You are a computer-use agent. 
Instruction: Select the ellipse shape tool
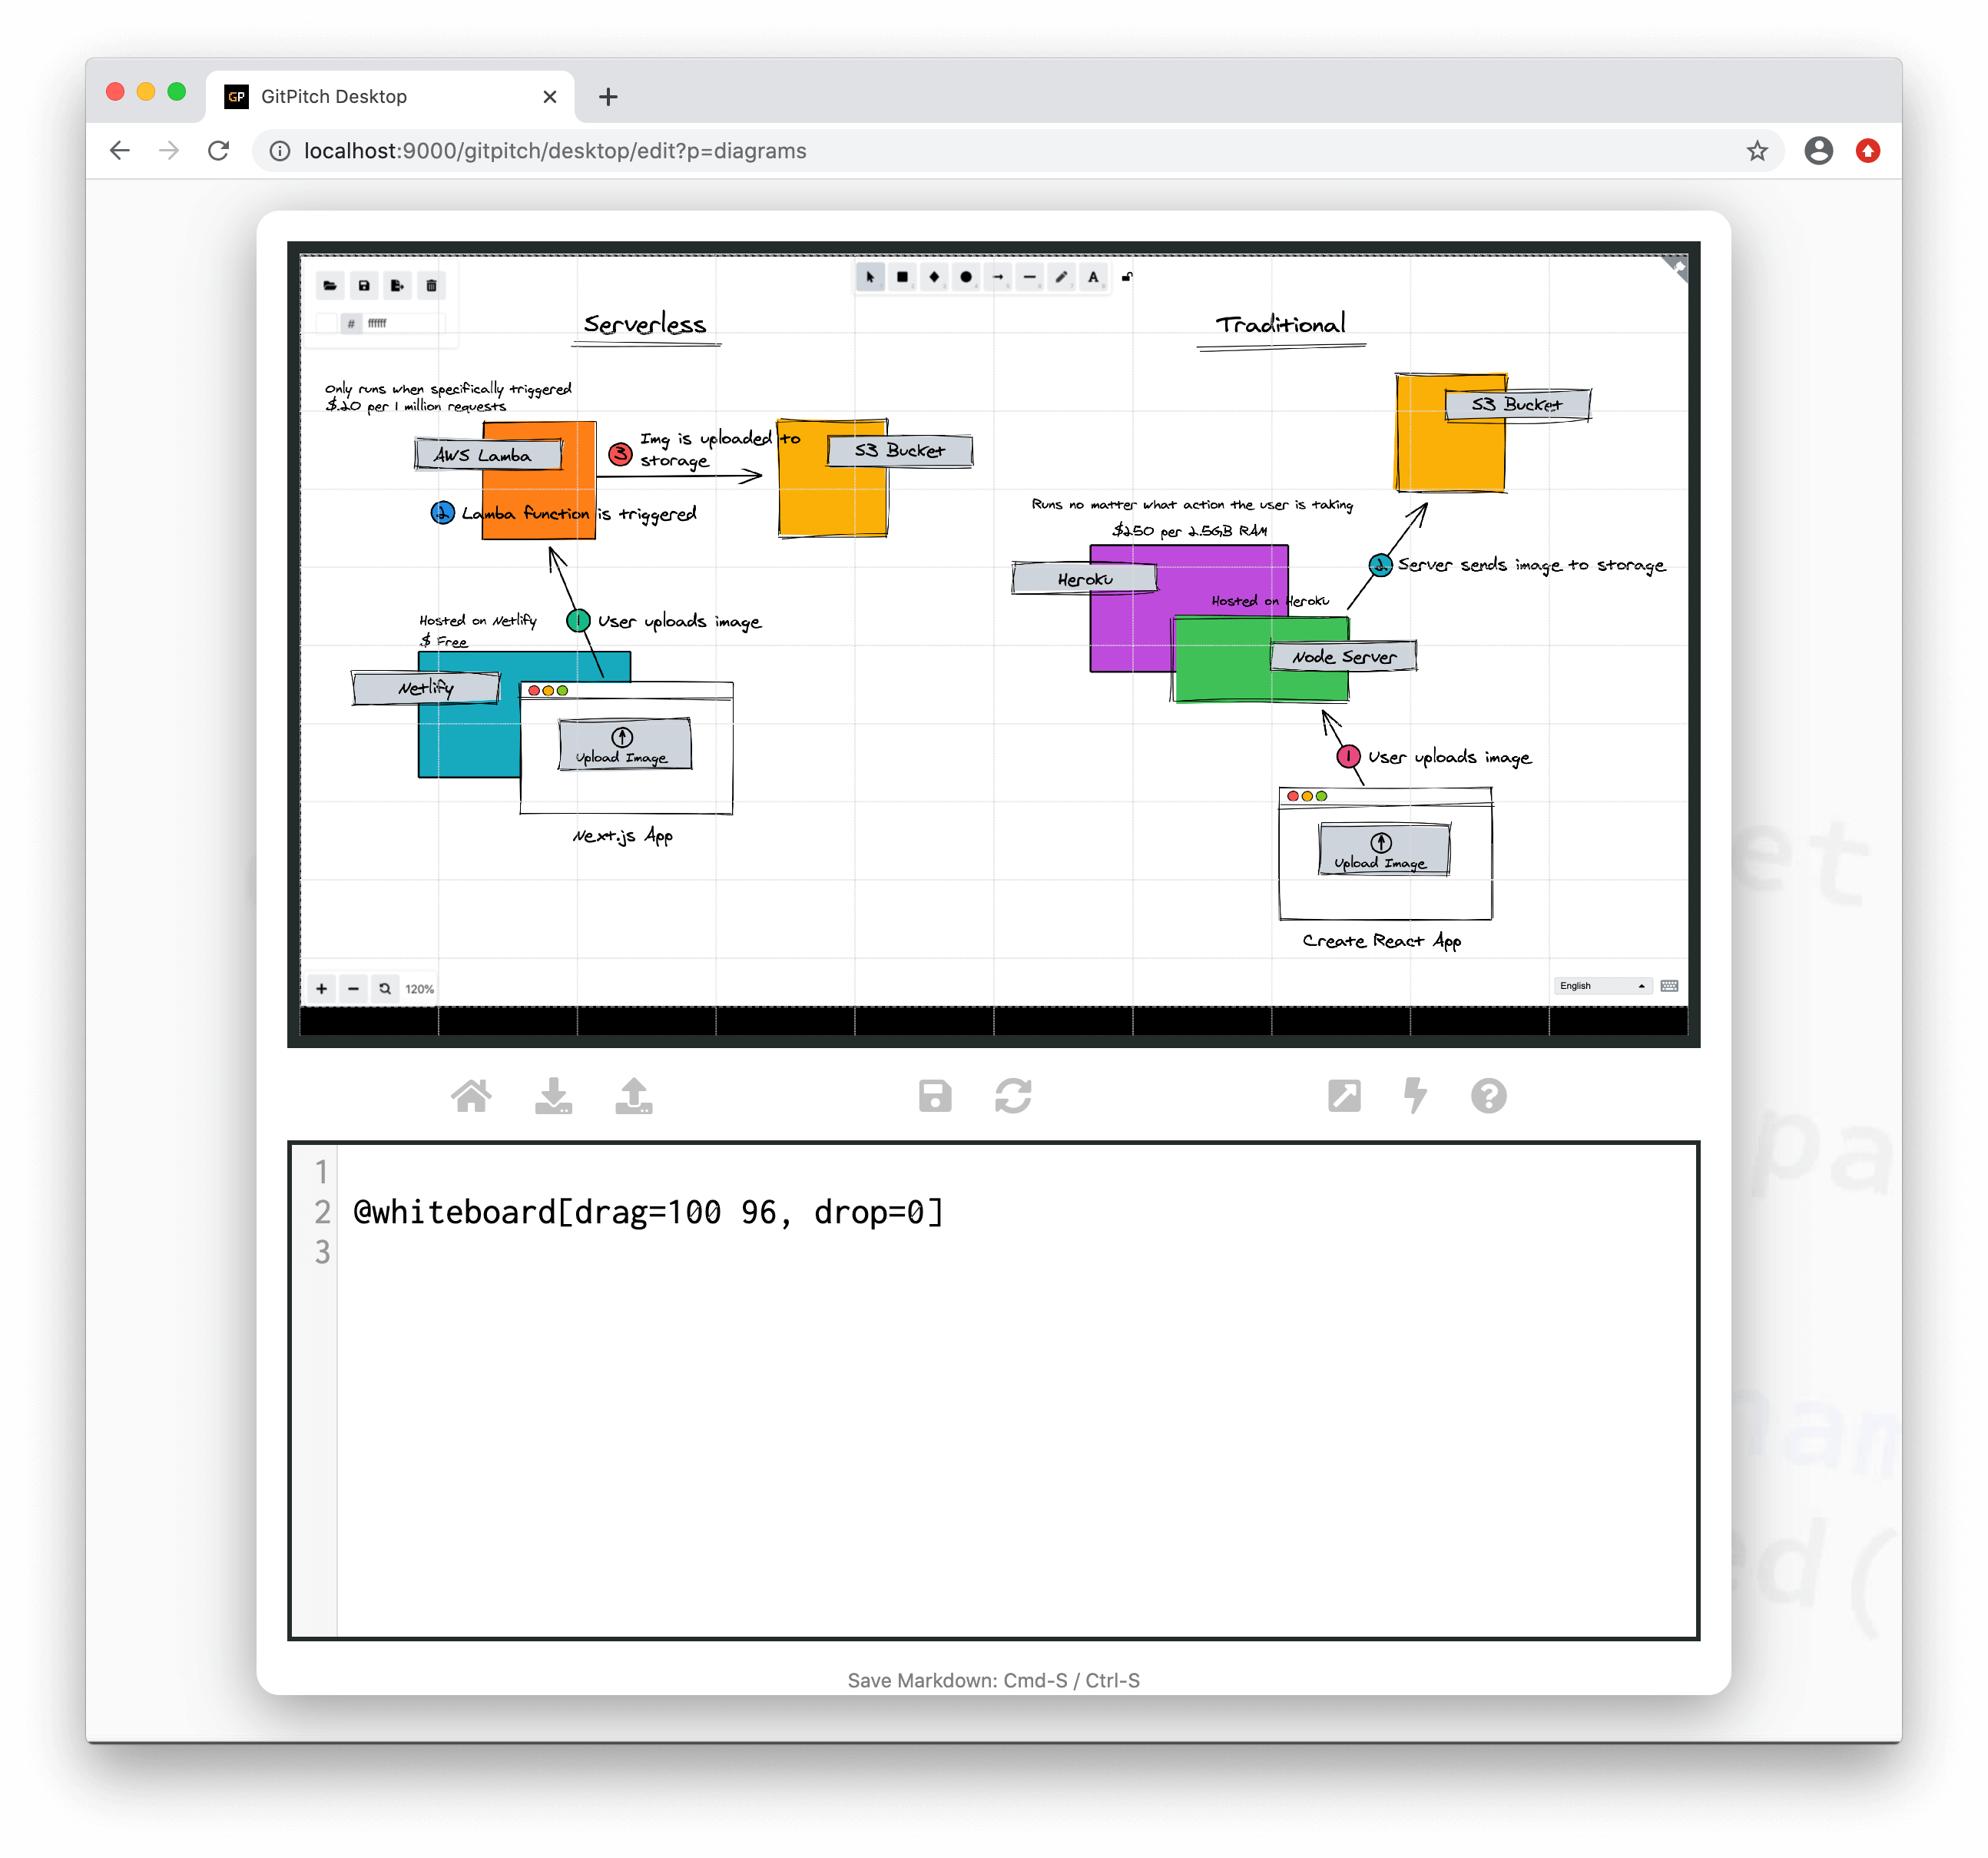(x=966, y=277)
